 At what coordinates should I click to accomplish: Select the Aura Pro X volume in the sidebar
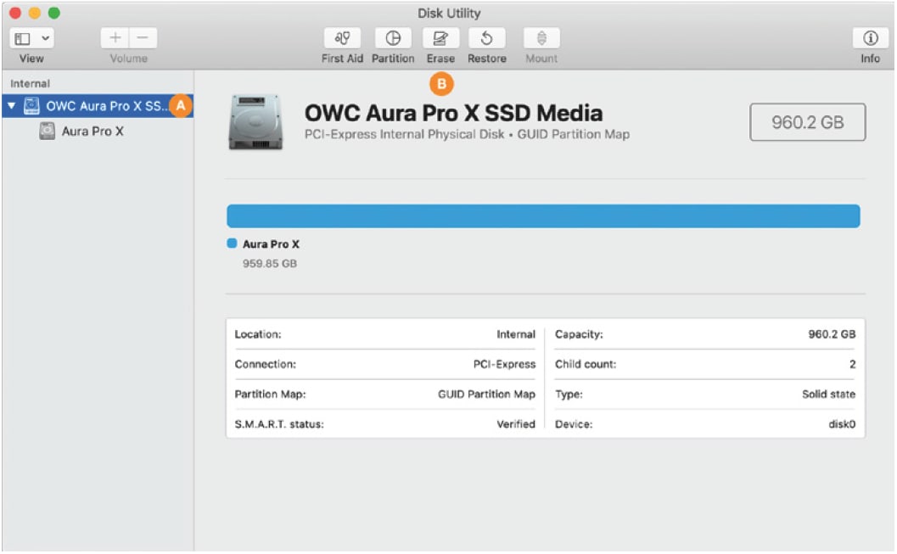coord(93,132)
